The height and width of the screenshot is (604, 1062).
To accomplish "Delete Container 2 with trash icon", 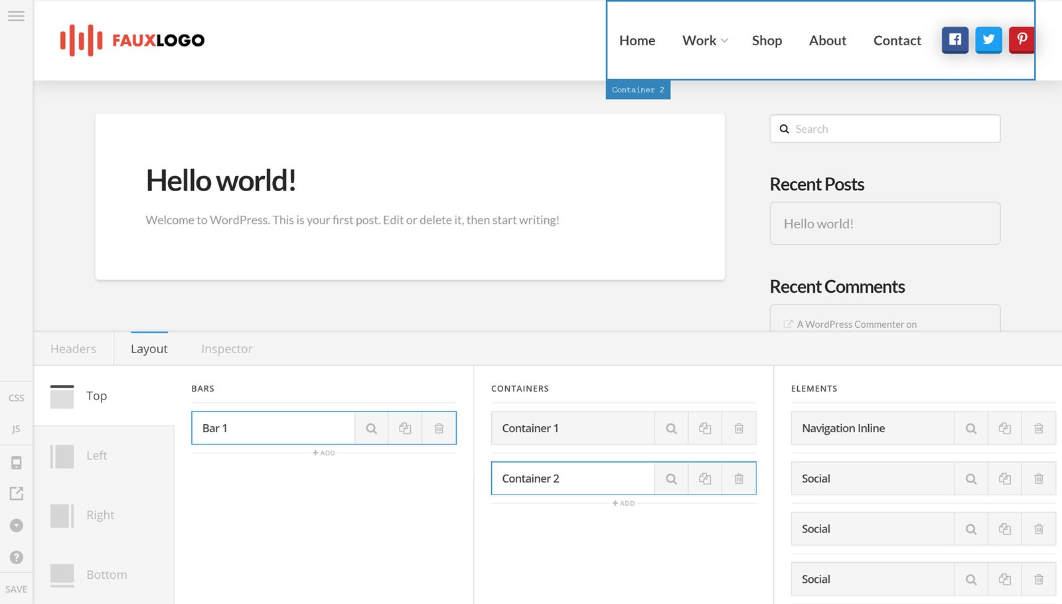I will pyautogui.click(x=739, y=479).
